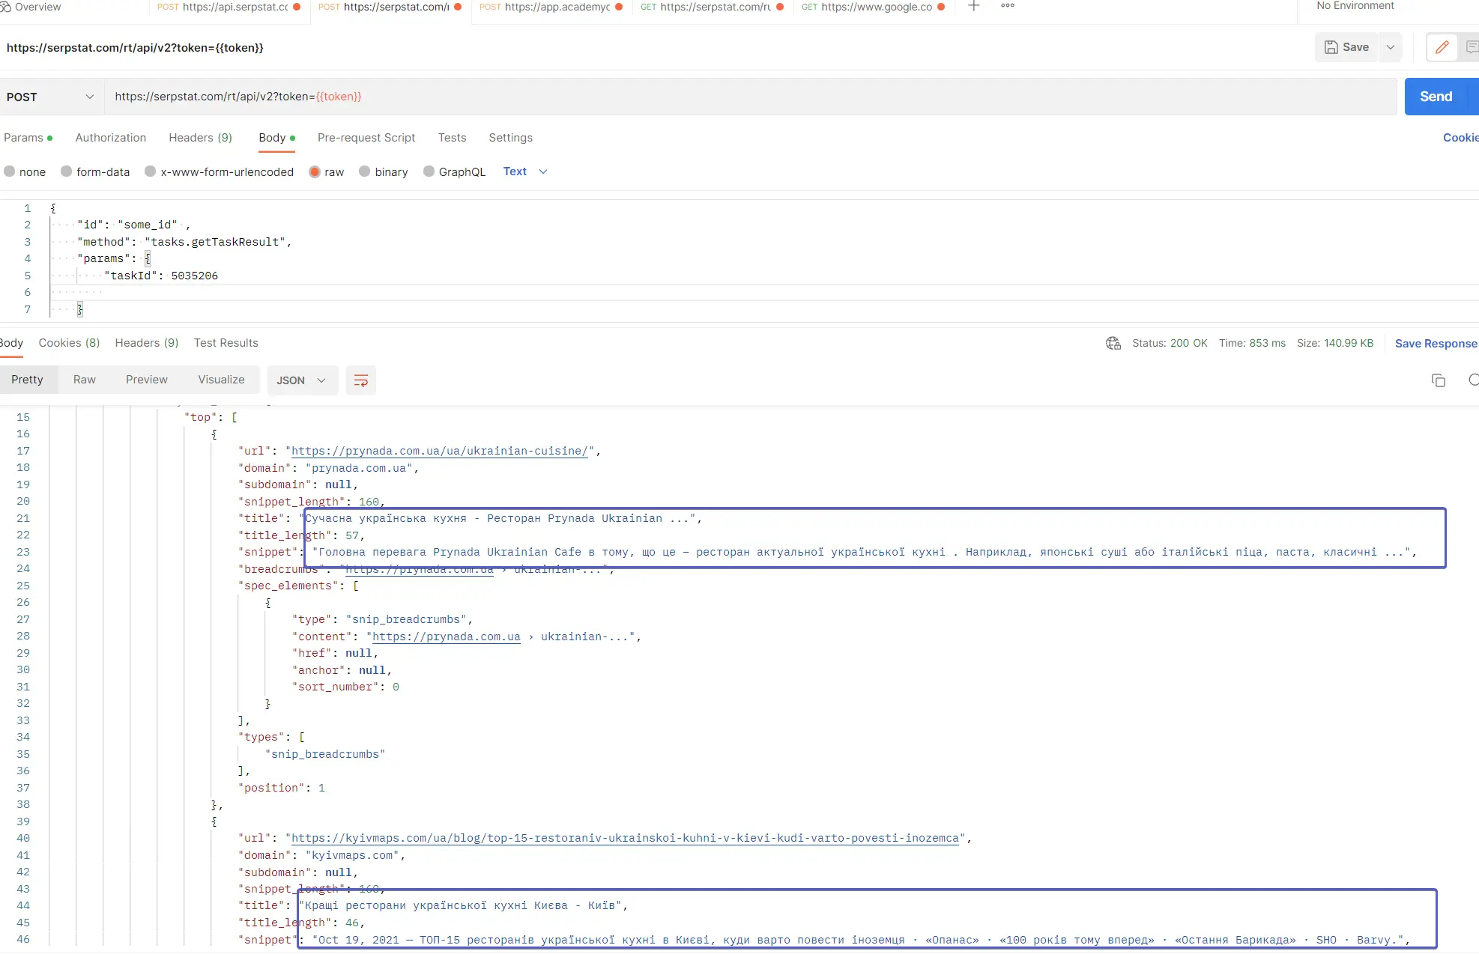
Task: Open response Headers (9) tab
Action: point(147,343)
